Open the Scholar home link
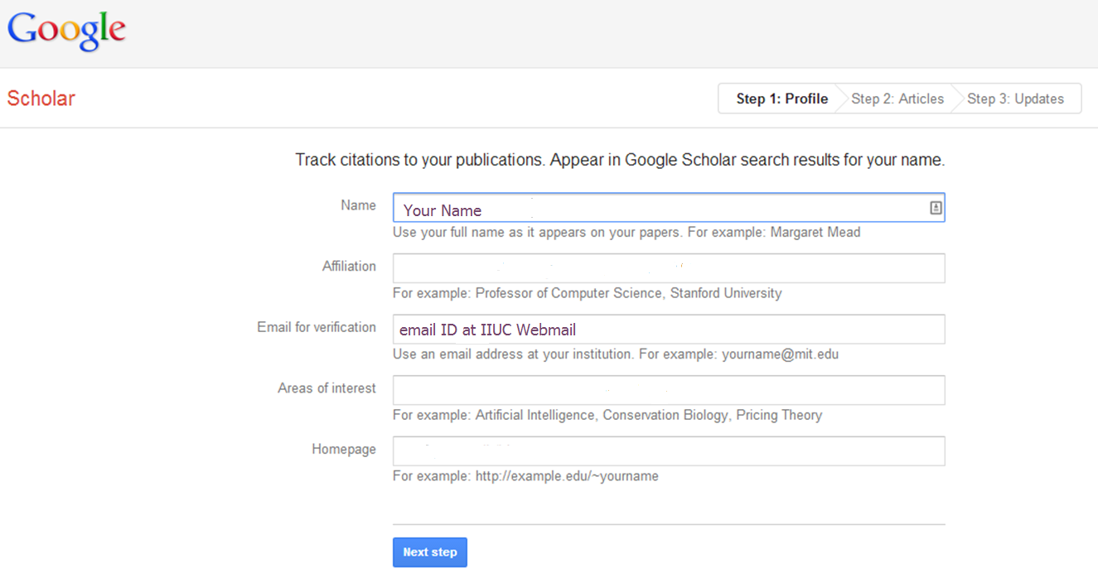The height and width of the screenshot is (578, 1098). pos(41,99)
